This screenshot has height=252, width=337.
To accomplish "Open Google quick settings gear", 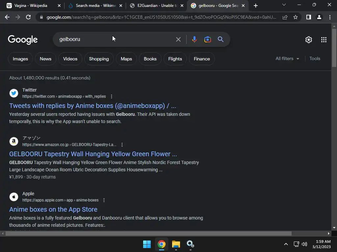I will [309, 40].
